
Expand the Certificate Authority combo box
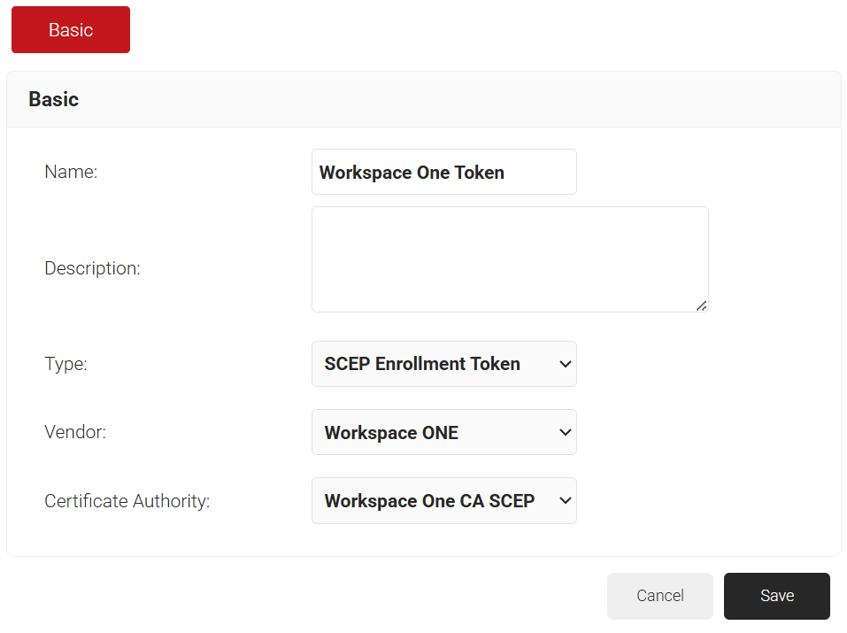click(443, 501)
